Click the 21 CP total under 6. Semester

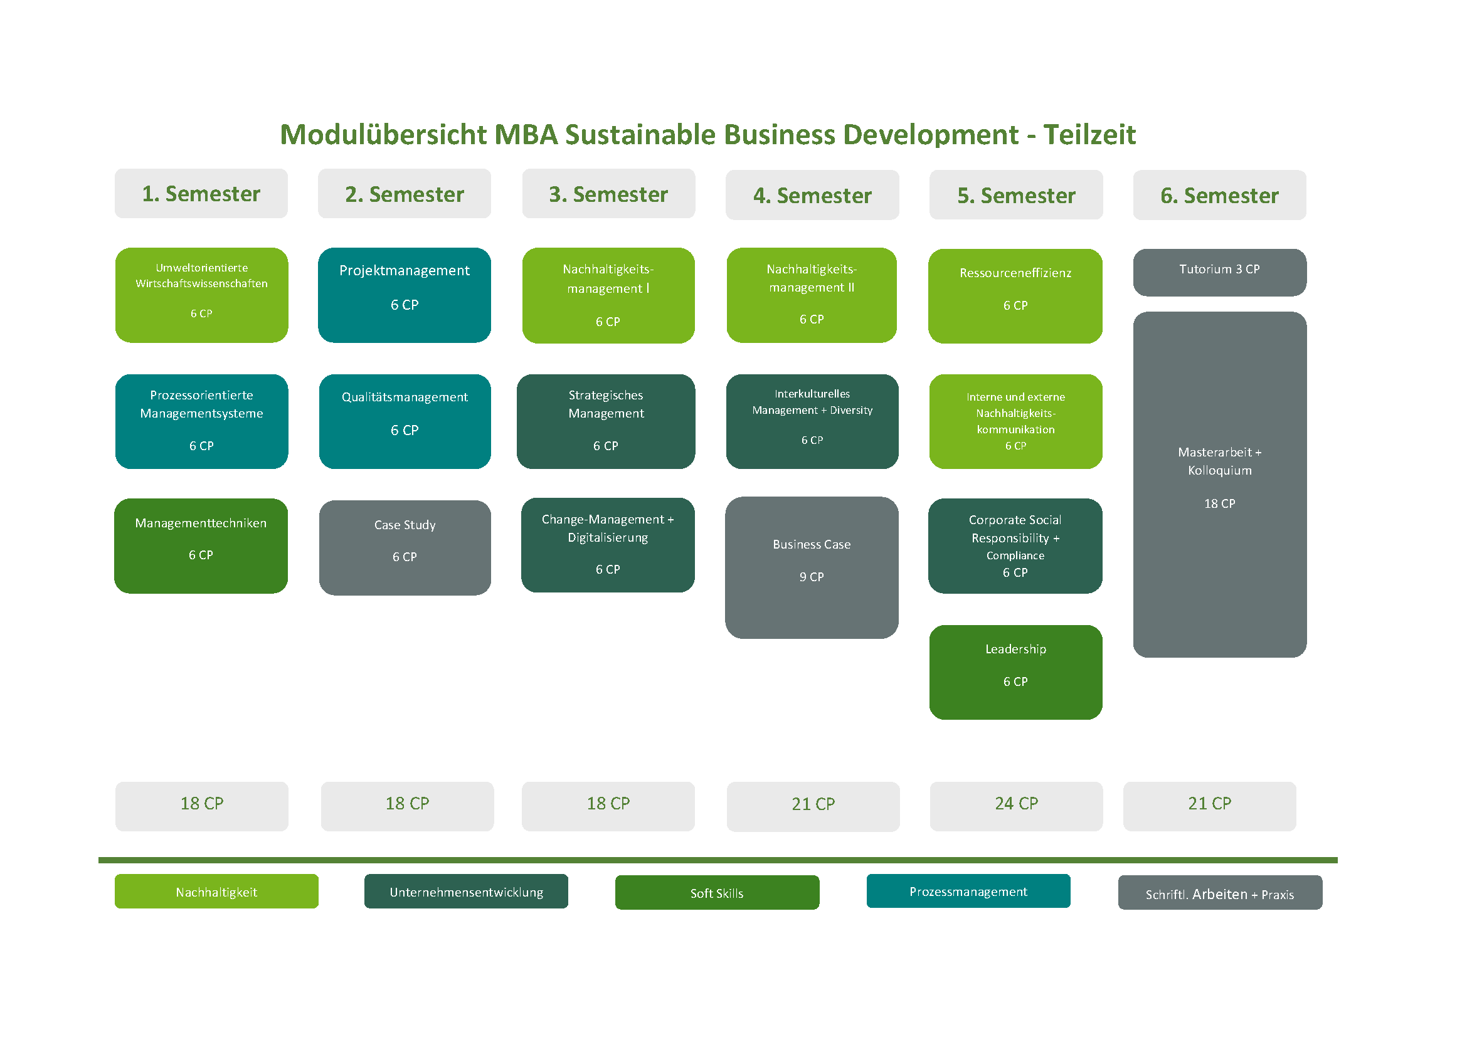1209,806
